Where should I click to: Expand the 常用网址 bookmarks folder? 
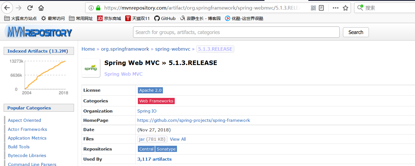(x=81, y=19)
